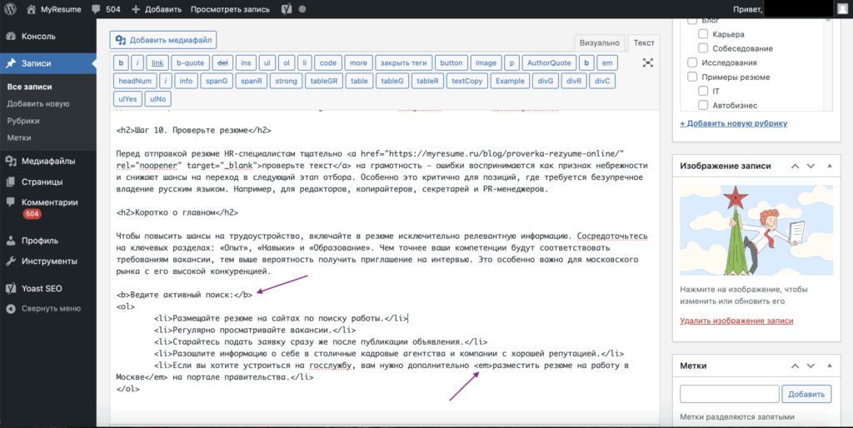Collapse the Метки panel
853x428 pixels.
830,366
